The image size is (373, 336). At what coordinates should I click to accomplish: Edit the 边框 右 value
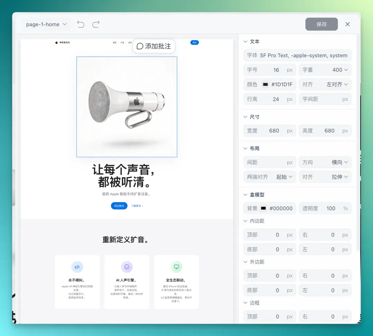pyautogui.click(x=325, y=317)
